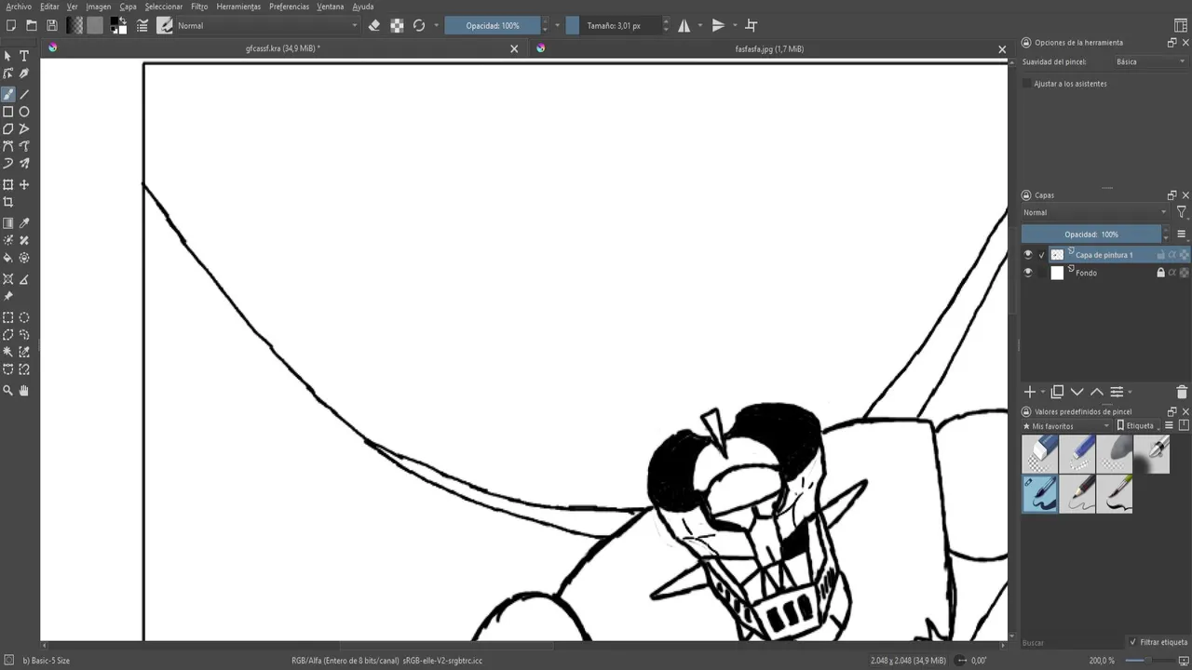This screenshot has width=1192, height=670.
Task: Open the 'Mis favoritos' tag dropdown
Action: [1066, 425]
